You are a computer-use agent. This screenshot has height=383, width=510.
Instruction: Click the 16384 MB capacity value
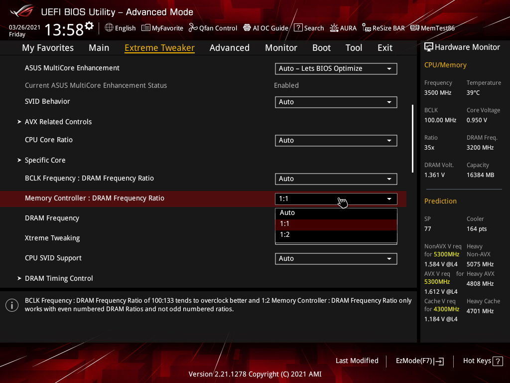(481, 175)
